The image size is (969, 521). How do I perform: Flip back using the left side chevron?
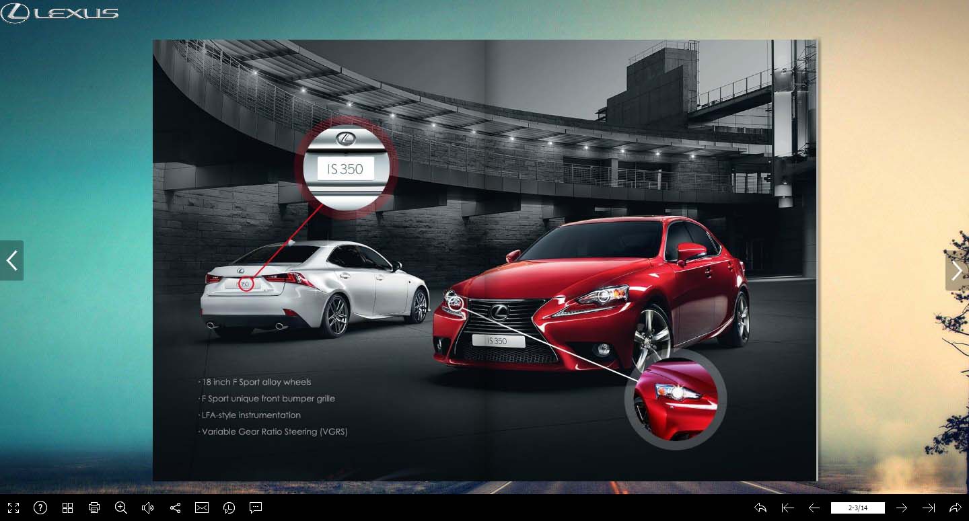[11, 260]
